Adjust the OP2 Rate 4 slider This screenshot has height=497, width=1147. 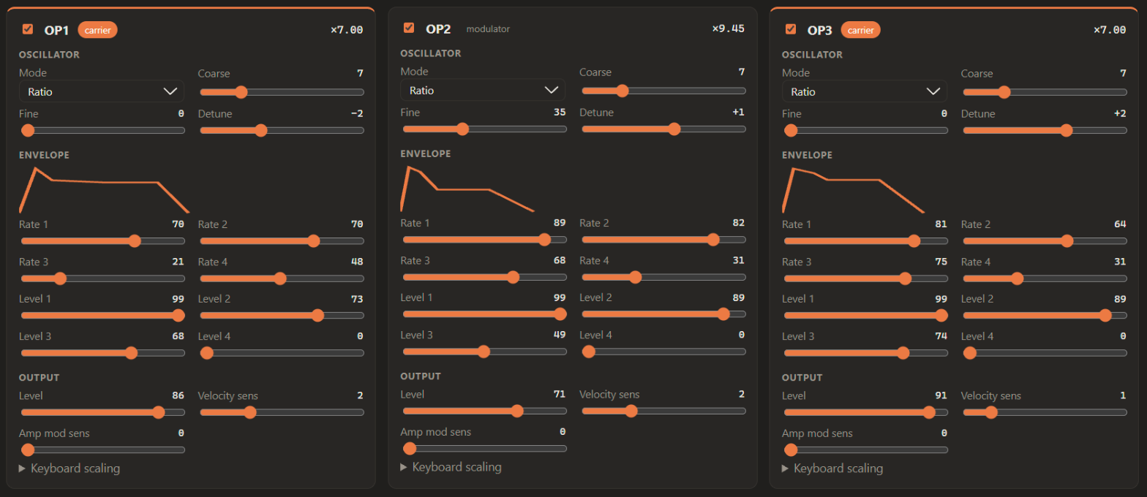point(663,276)
